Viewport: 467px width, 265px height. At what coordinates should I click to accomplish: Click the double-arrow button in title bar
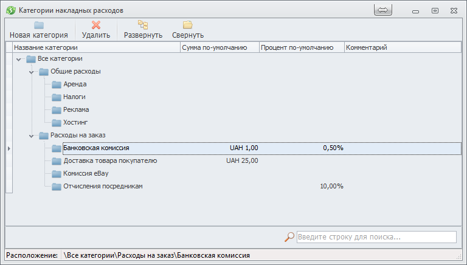[383, 10]
